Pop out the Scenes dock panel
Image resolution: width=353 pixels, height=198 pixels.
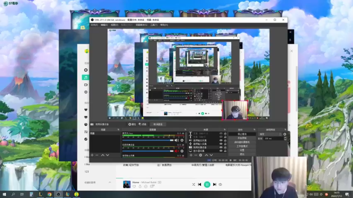point(118,129)
